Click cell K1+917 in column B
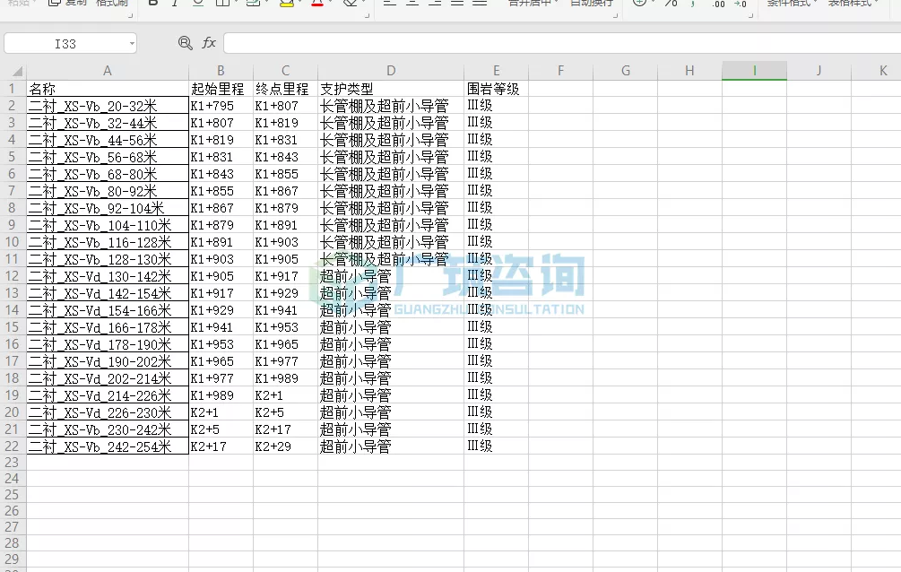This screenshot has height=572, width=901. (x=221, y=293)
